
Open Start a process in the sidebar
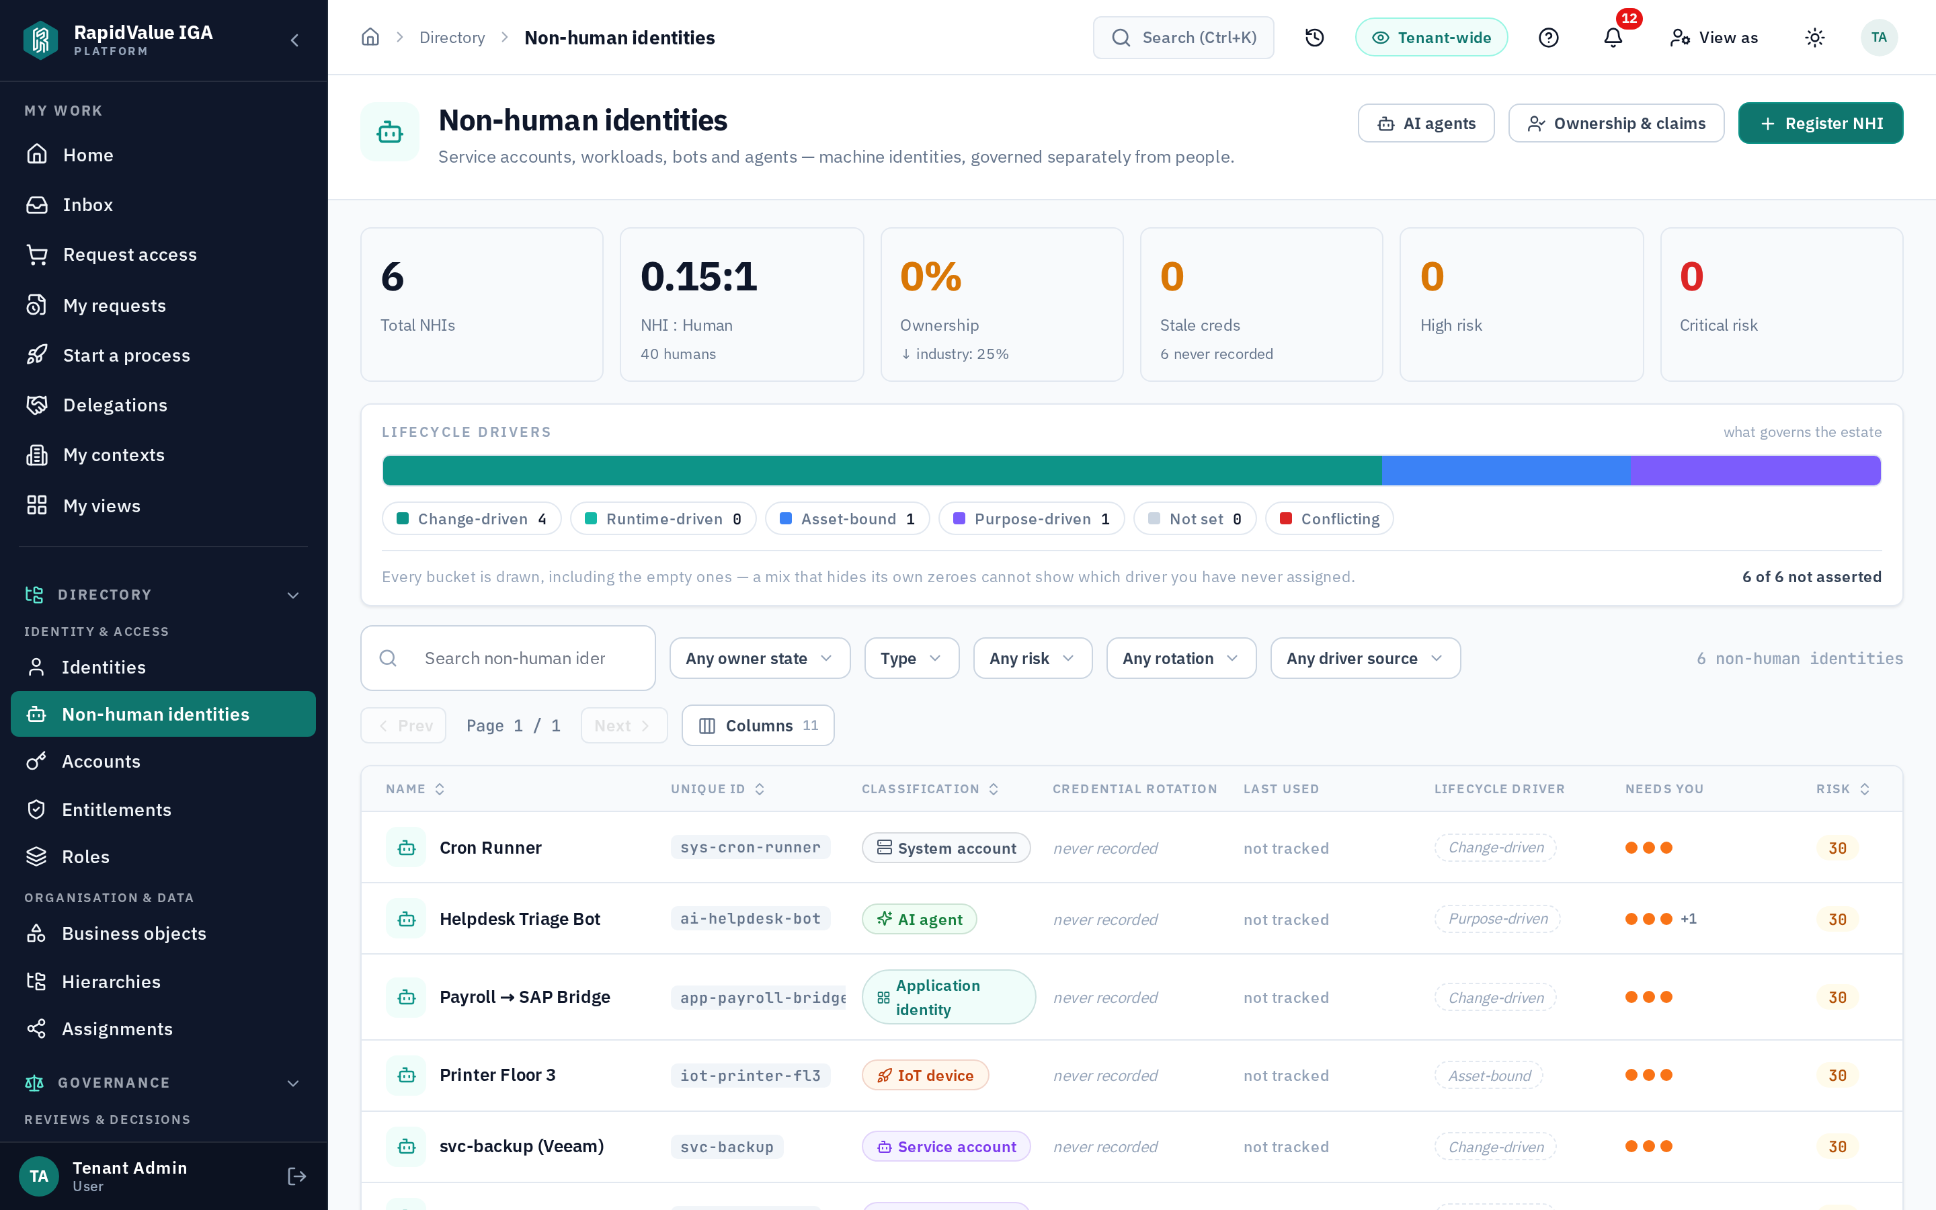click(163, 356)
